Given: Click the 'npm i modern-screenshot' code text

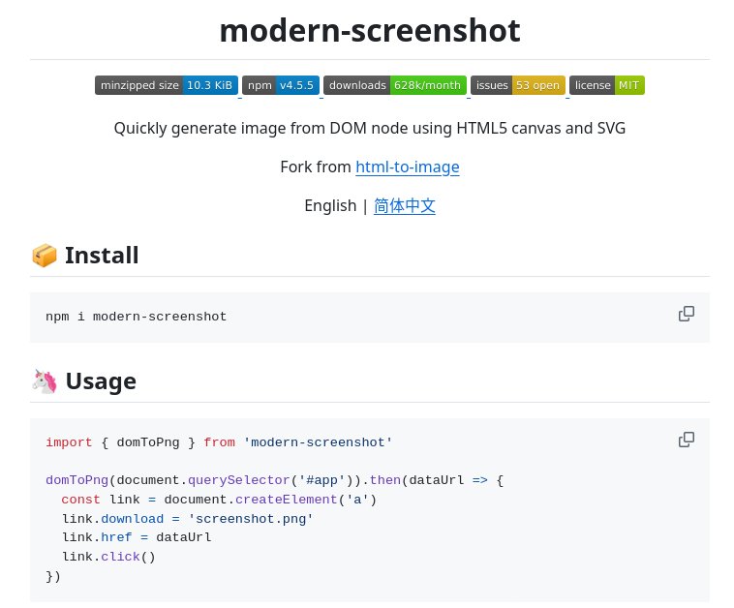Looking at the screenshot, I should (136, 317).
